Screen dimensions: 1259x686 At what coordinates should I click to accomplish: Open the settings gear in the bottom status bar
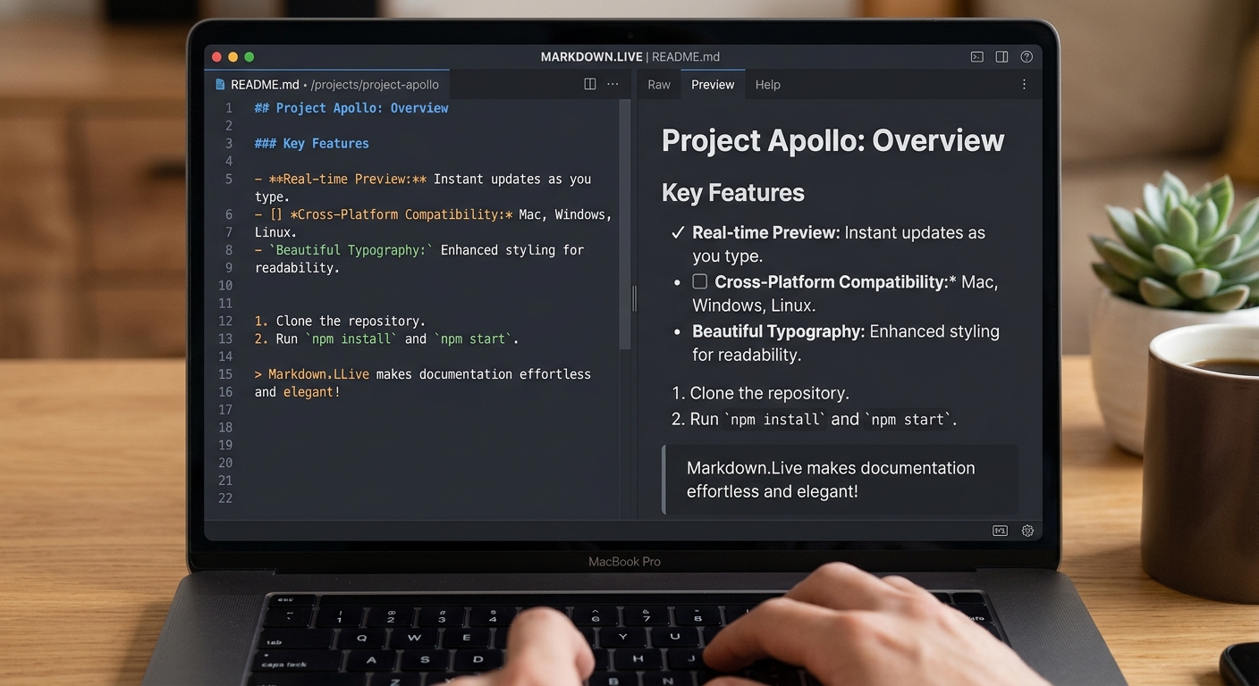pos(1027,531)
